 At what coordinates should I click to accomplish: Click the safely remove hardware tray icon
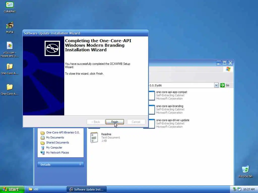click(x=235, y=189)
